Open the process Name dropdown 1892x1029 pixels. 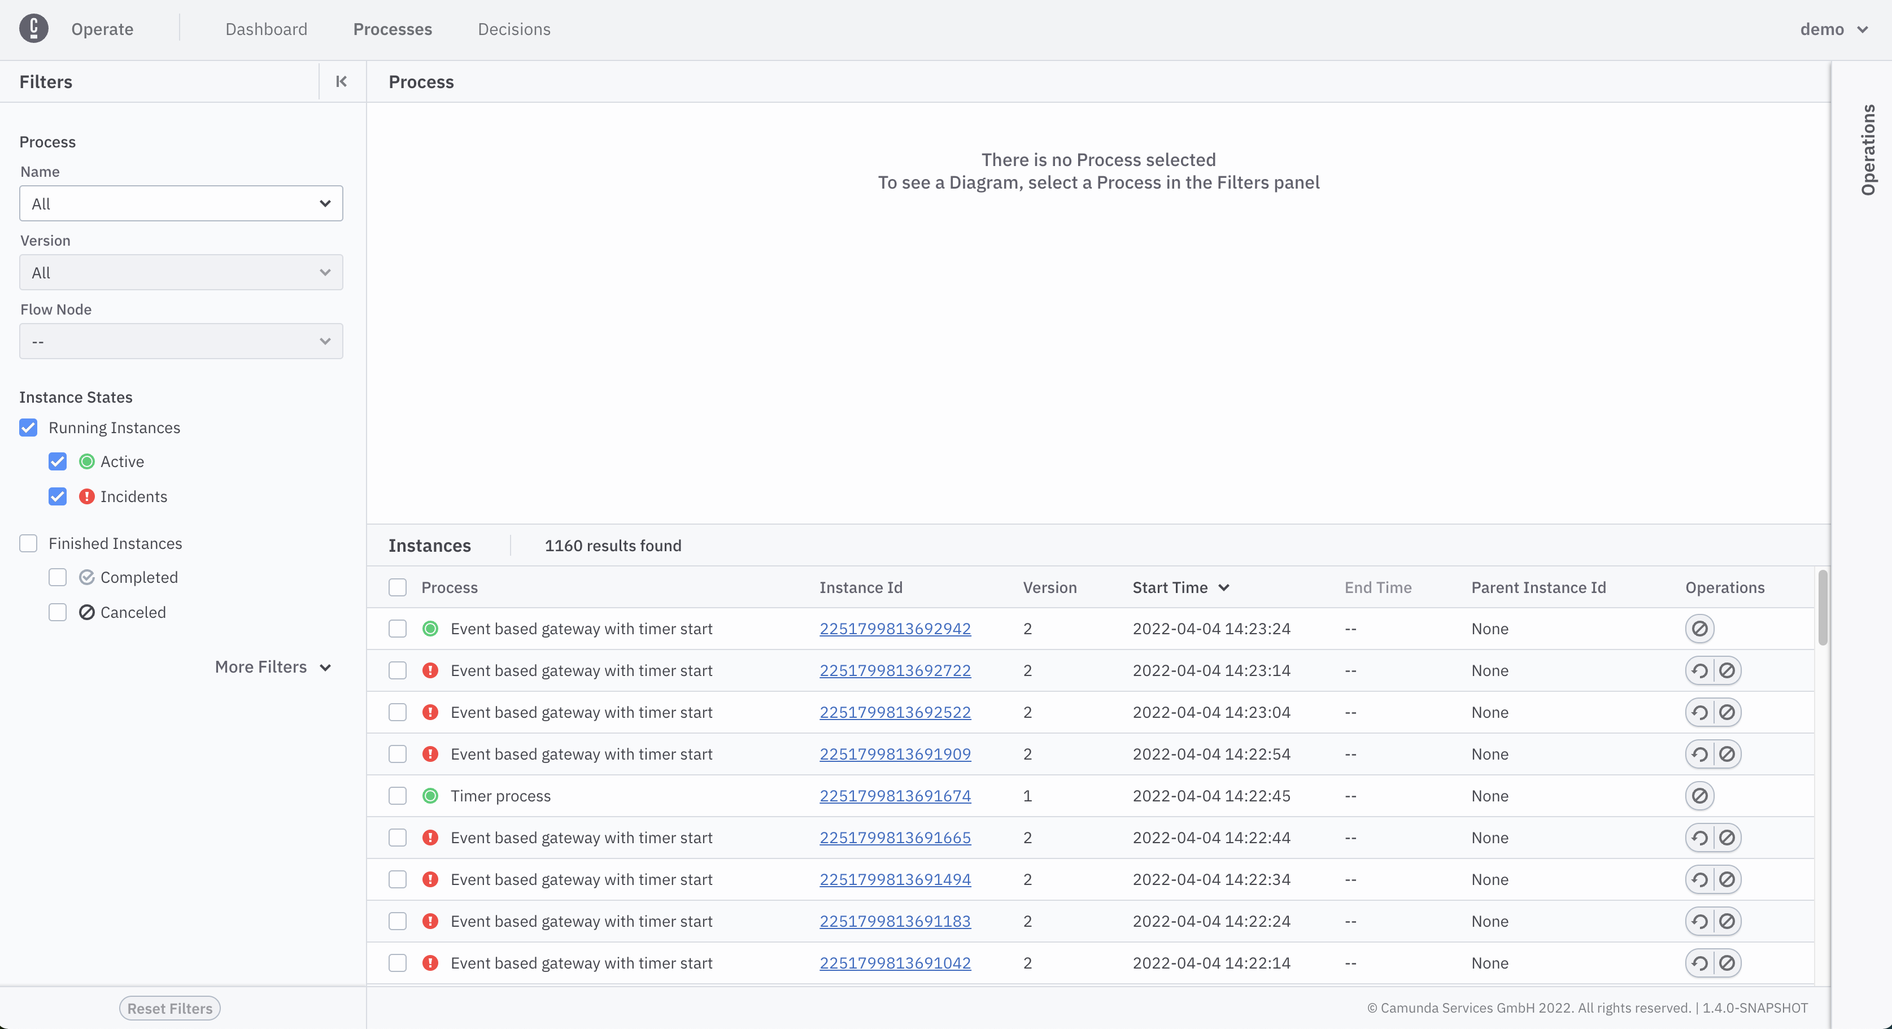(181, 203)
